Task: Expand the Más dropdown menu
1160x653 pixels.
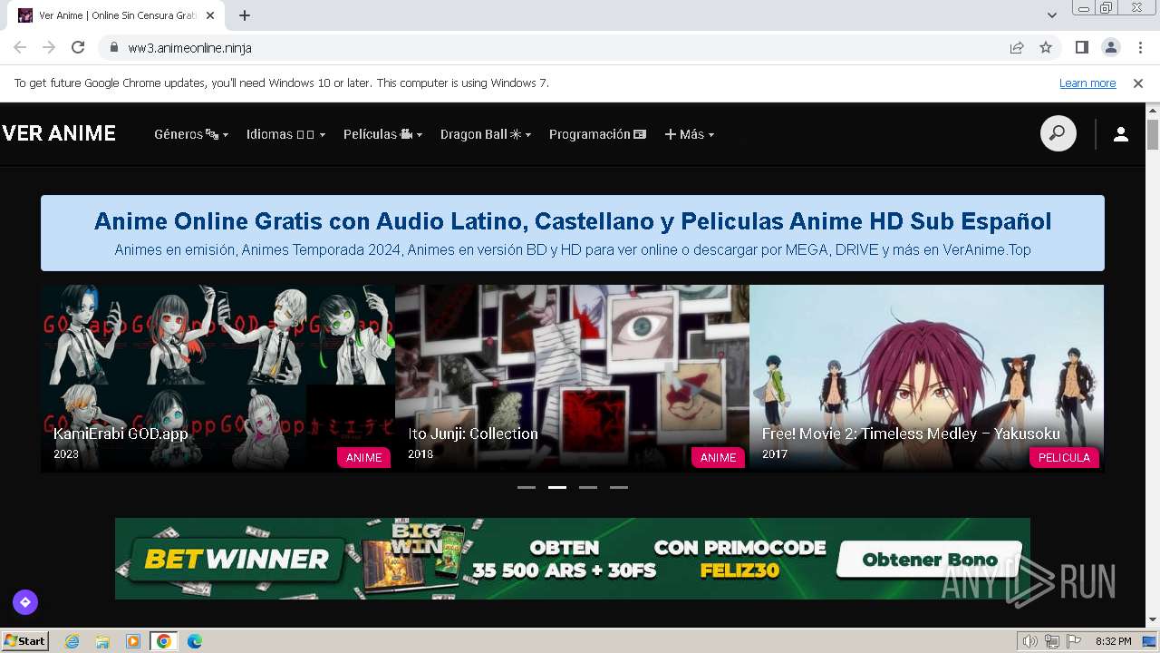Action: coord(690,134)
